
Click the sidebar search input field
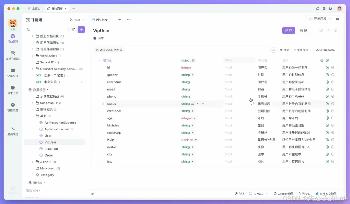click(x=47, y=29)
